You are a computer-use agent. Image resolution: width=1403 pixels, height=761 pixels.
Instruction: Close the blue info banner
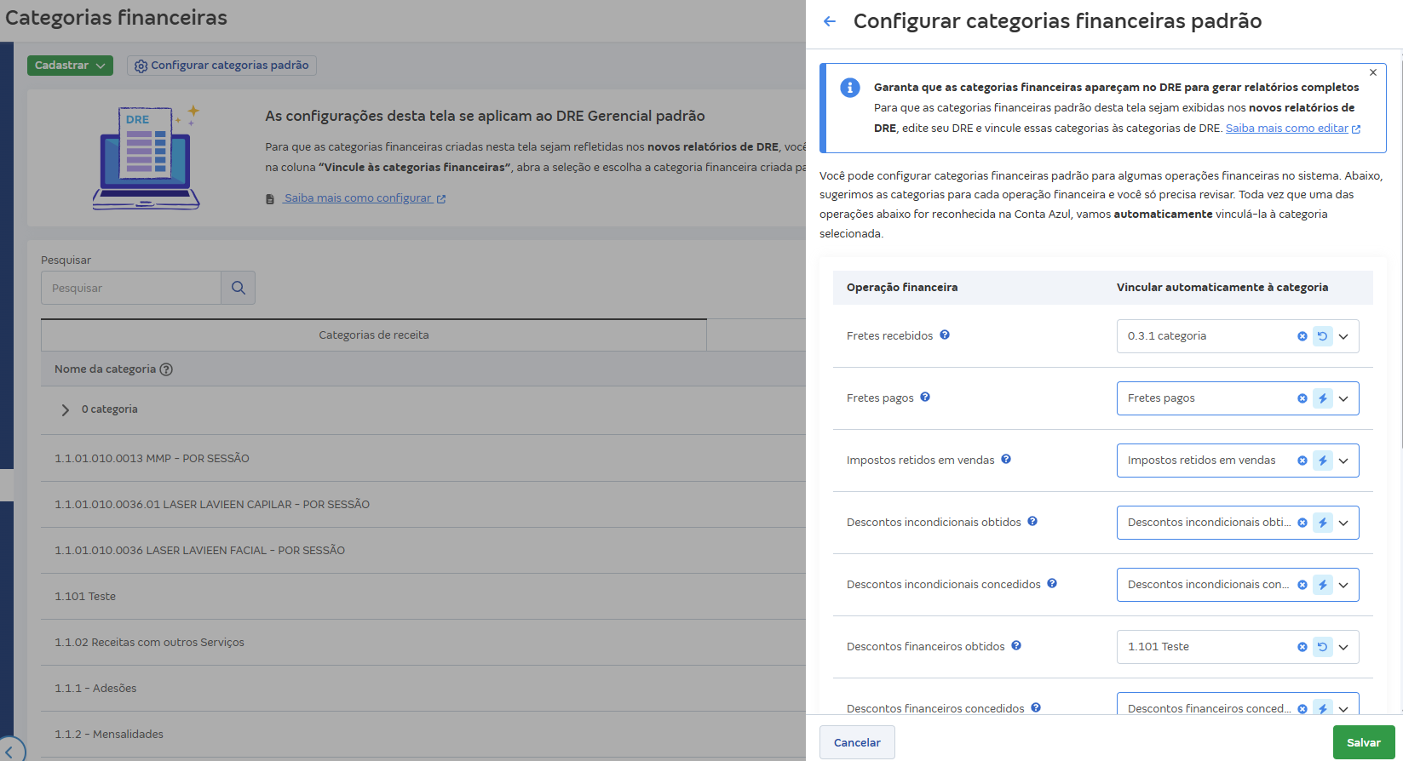[1373, 72]
